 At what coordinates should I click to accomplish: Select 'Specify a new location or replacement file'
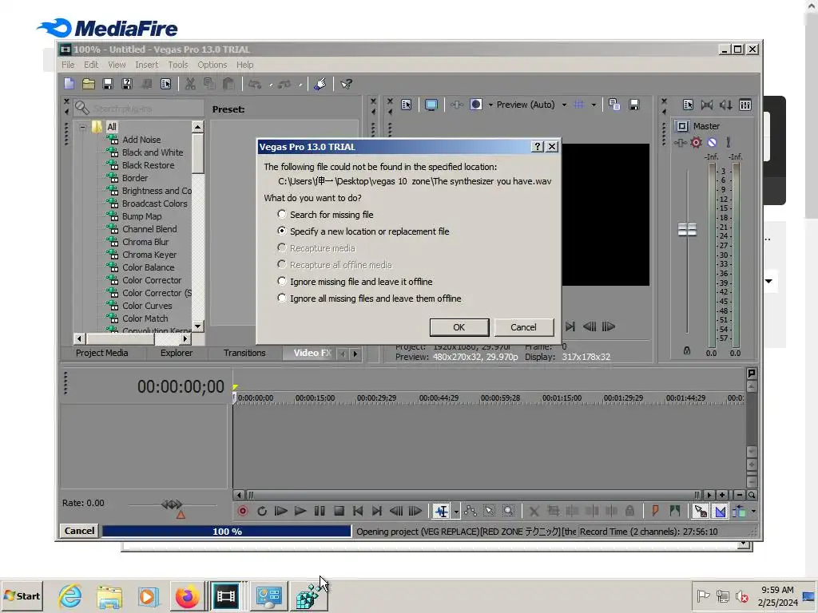(282, 231)
